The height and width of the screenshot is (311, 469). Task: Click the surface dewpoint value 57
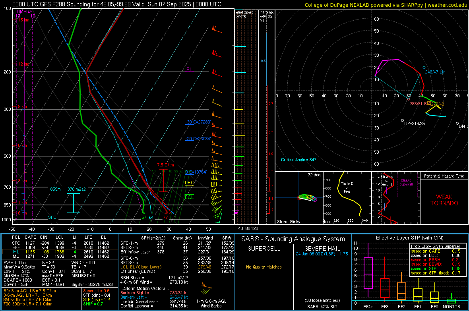pos(144,217)
